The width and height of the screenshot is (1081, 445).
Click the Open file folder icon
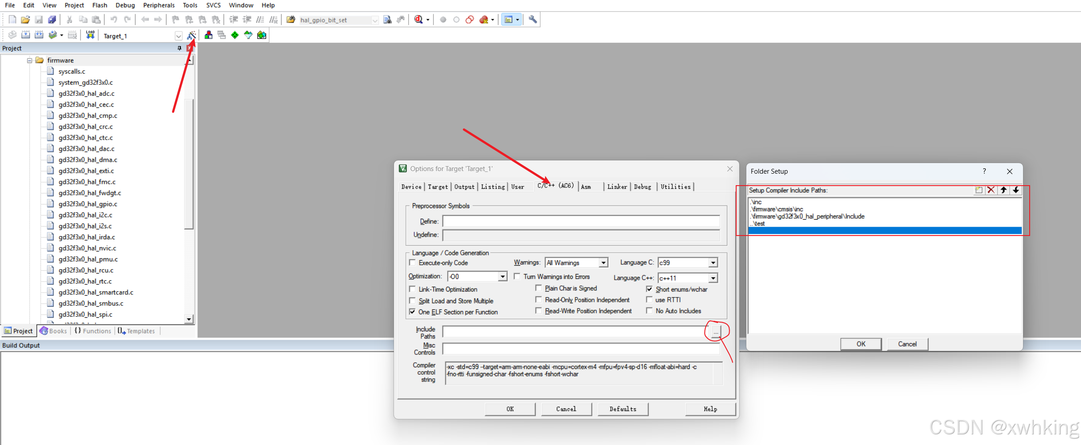pyautogui.click(x=25, y=19)
